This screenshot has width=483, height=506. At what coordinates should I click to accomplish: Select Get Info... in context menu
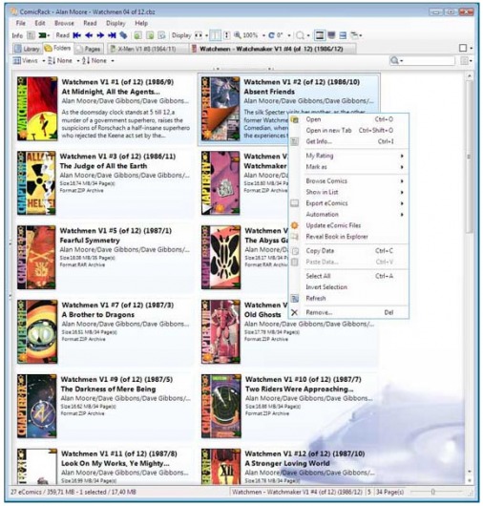tap(349, 141)
